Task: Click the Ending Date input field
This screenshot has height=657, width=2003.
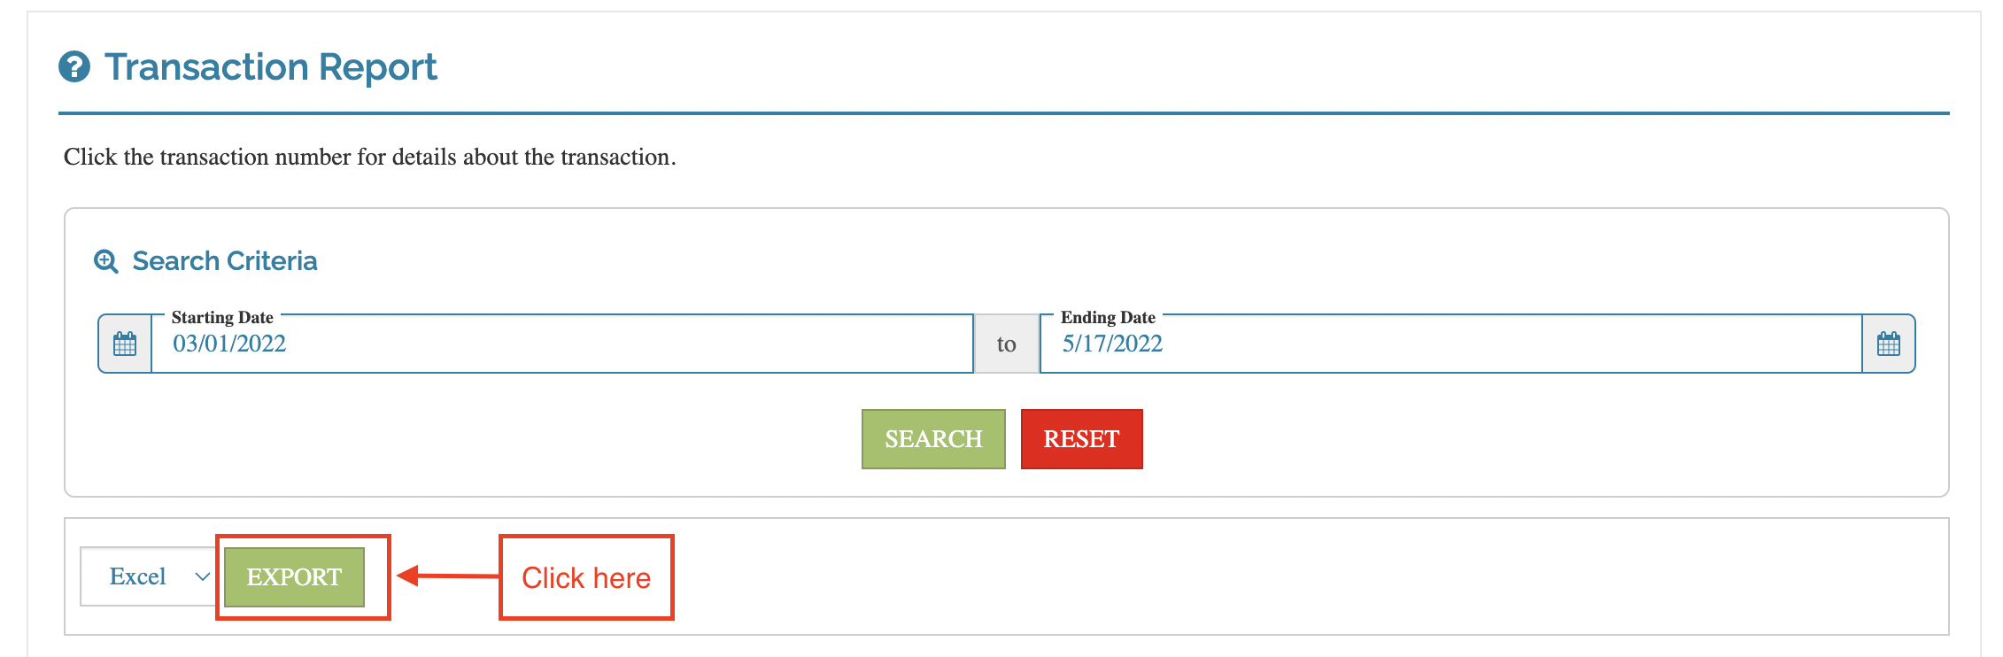Action: [x=1450, y=344]
